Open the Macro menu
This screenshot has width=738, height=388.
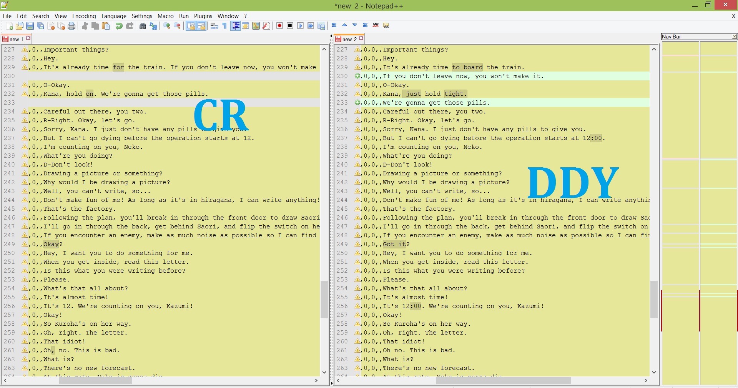click(166, 16)
